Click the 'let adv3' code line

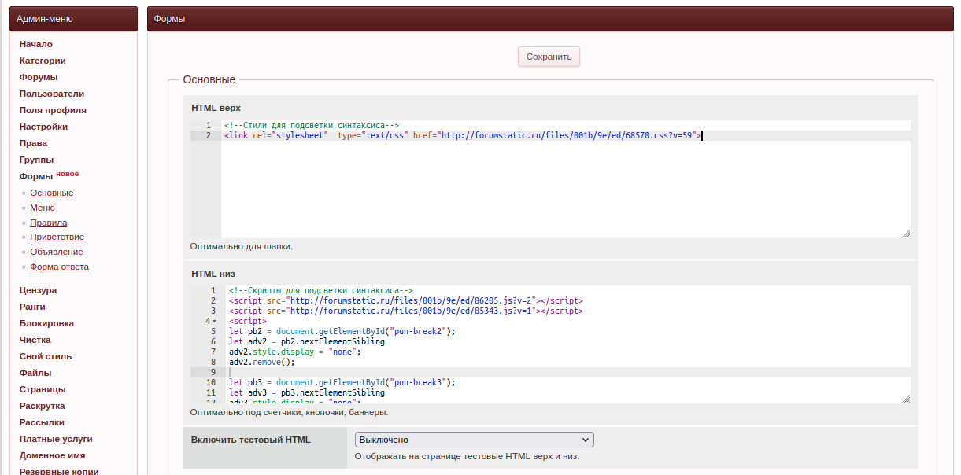pyautogui.click(x=307, y=392)
